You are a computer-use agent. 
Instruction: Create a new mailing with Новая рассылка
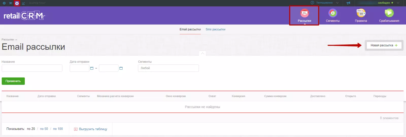click(384, 45)
